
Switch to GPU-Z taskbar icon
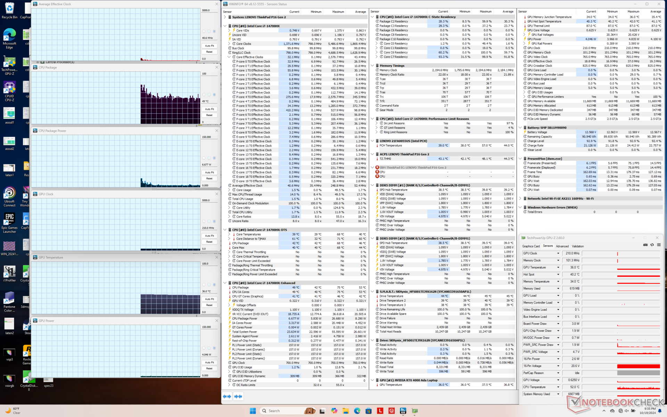(x=414, y=411)
